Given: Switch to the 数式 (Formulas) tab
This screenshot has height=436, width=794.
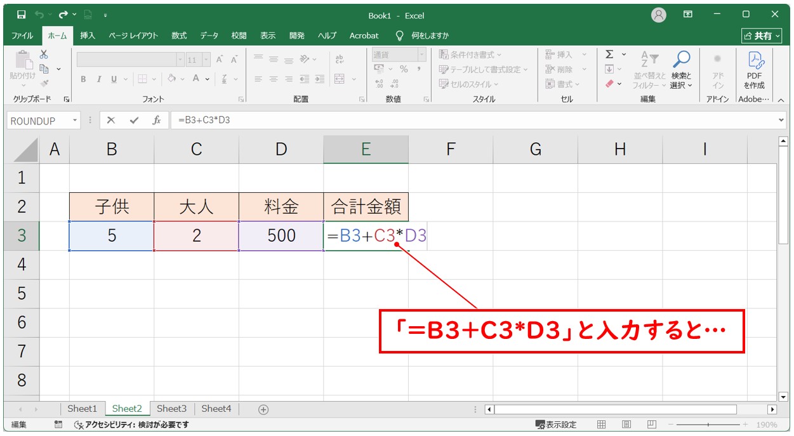Looking at the screenshot, I should [179, 36].
